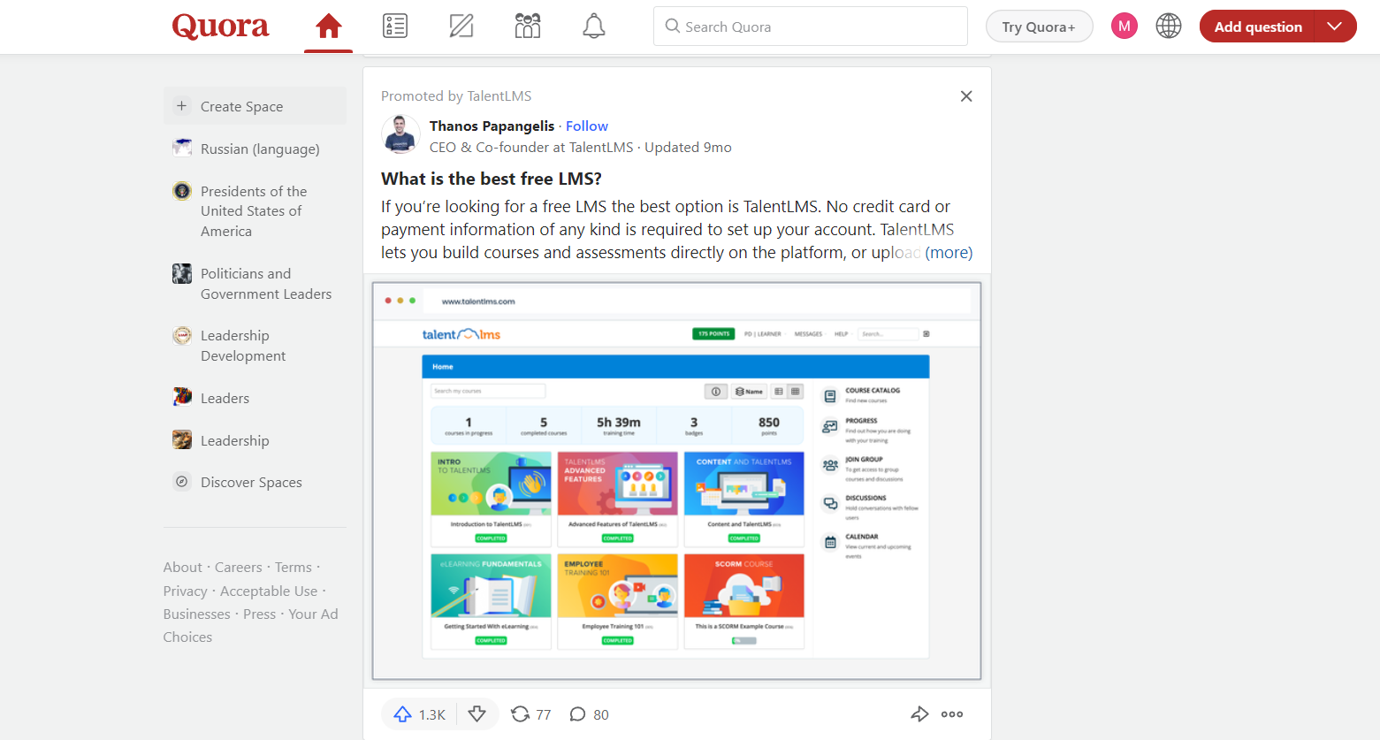Screen dimensions: 1380x740
Task: Click the Add question button
Action: click(1257, 27)
